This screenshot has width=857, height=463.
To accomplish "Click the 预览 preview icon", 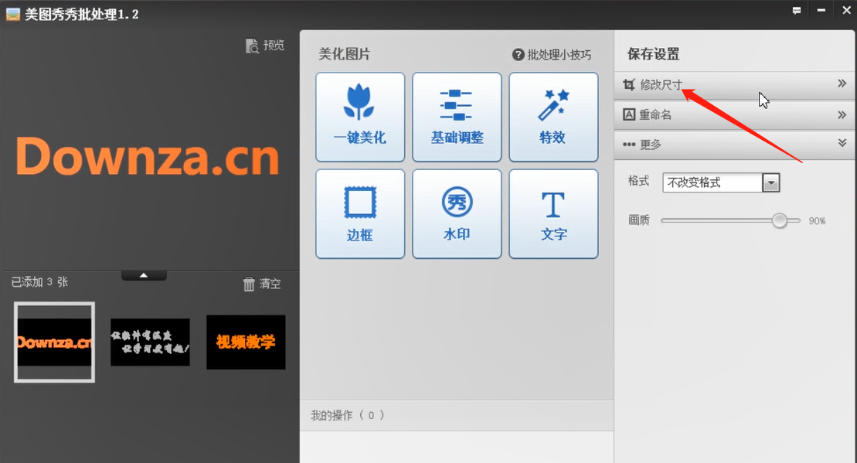I will (264, 45).
